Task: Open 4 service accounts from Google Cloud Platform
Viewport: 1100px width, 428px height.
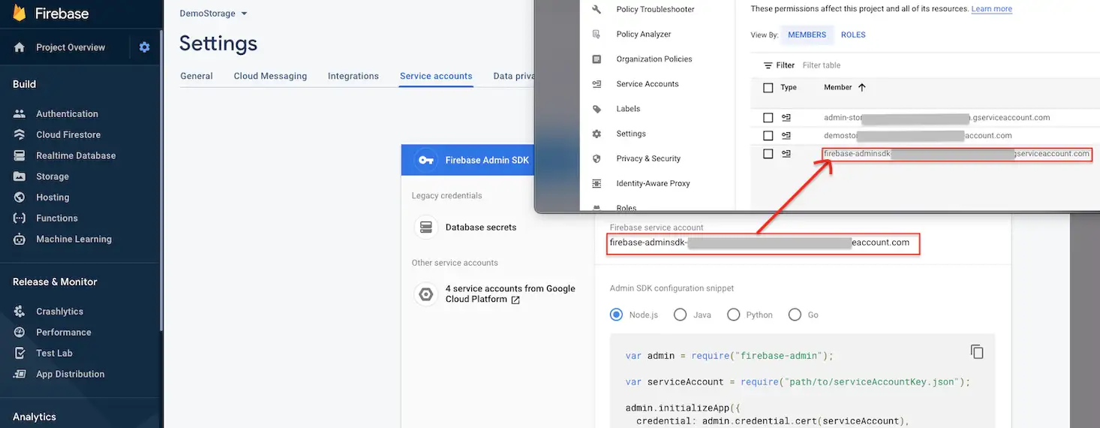Action: tap(509, 294)
